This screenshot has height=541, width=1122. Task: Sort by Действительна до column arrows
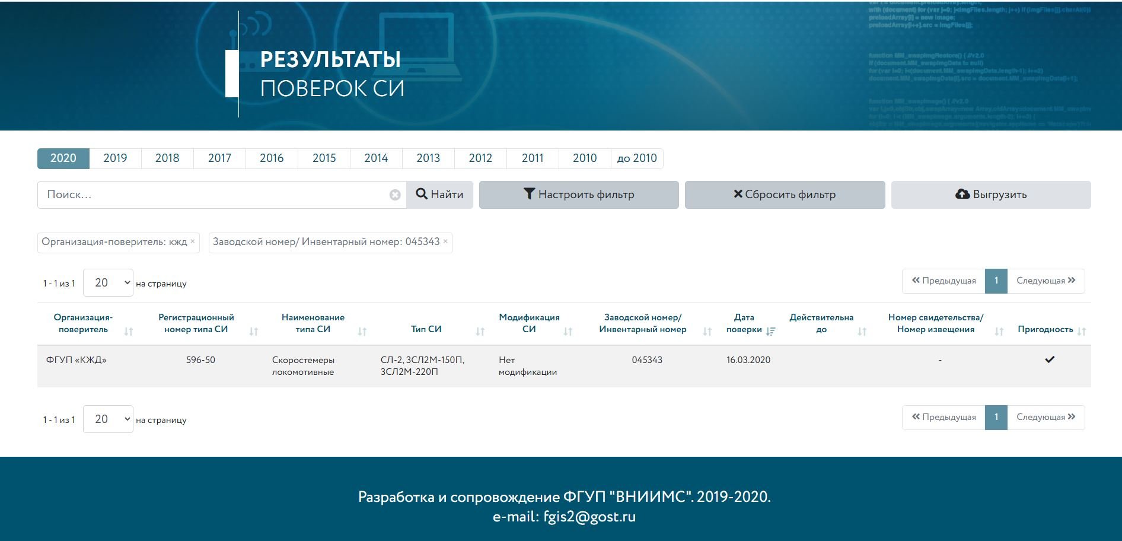pos(862,332)
